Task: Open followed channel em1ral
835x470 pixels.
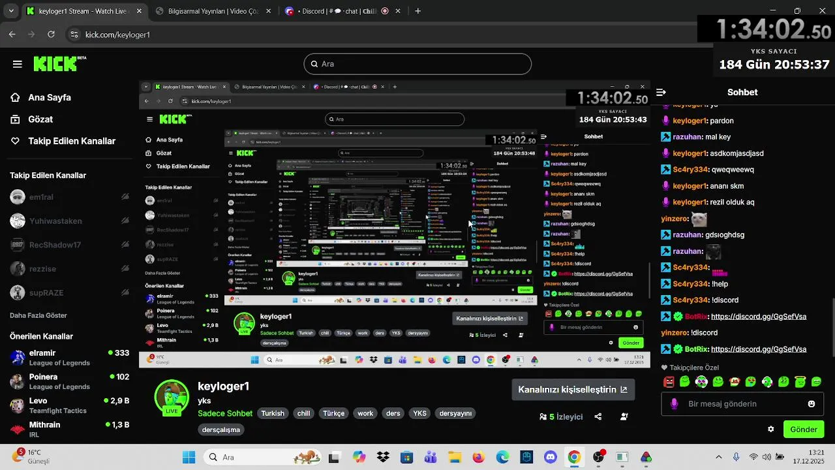Action: click(x=70, y=196)
